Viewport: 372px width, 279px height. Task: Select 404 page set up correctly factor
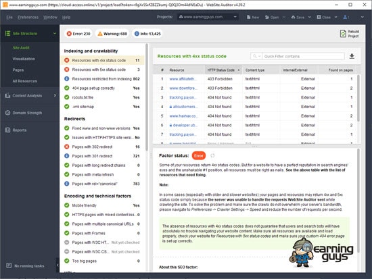103,88
